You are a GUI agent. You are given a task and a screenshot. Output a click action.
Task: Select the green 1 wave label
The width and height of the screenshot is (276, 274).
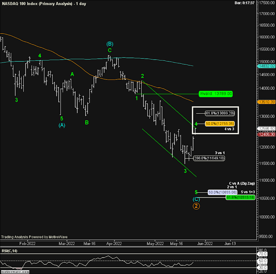(x=136, y=98)
